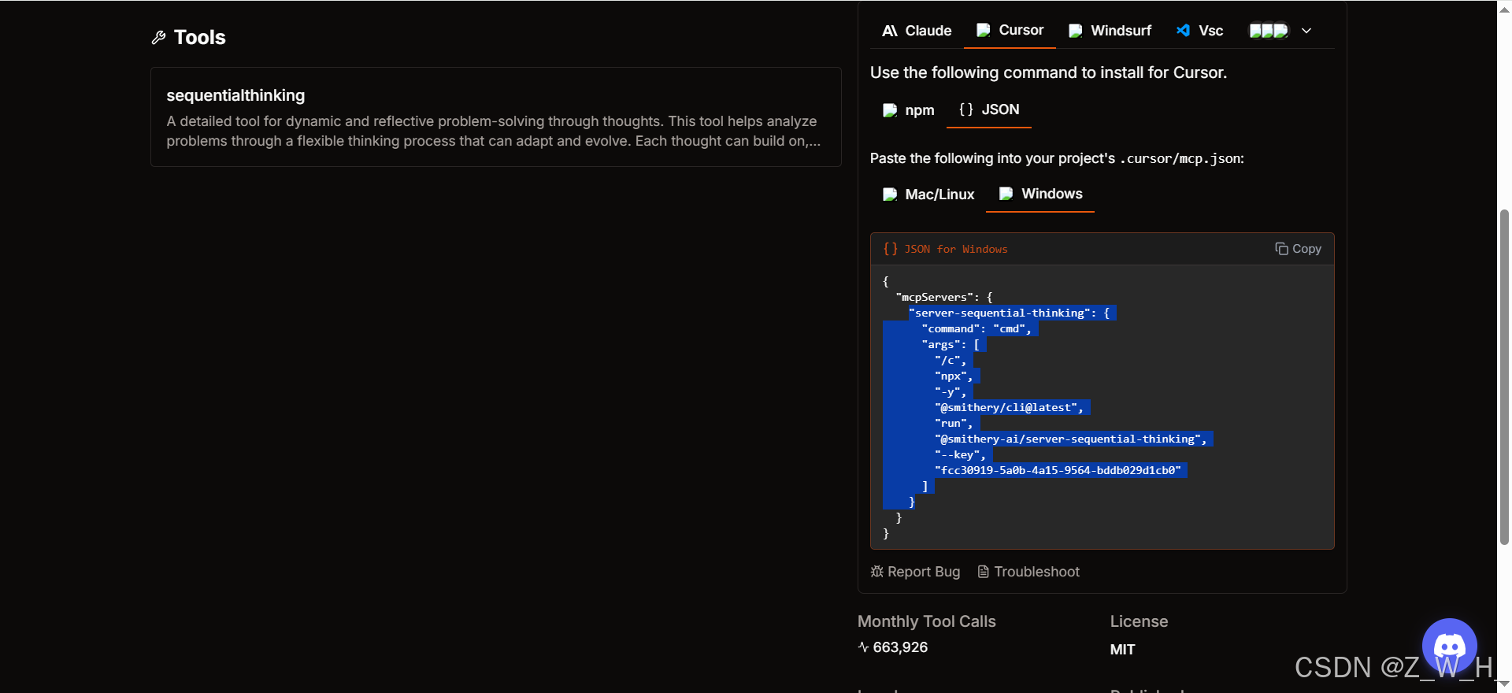Click the page vertical scrollbar thumb

1504,376
